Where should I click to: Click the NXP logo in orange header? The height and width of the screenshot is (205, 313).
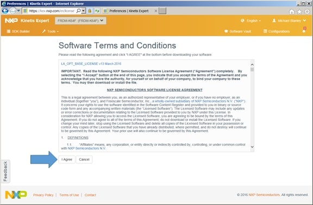click(11, 21)
